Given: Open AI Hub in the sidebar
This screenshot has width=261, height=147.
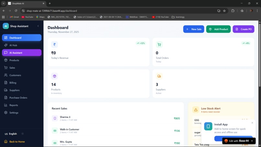Looking at the screenshot, I should pyautogui.click(x=22, y=45).
